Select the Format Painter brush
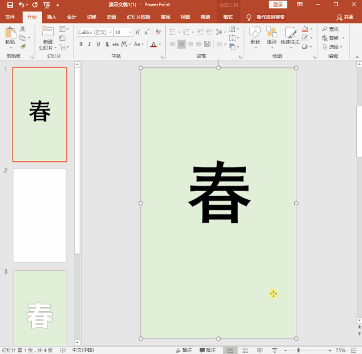362x354 pixels. click(x=23, y=46)
